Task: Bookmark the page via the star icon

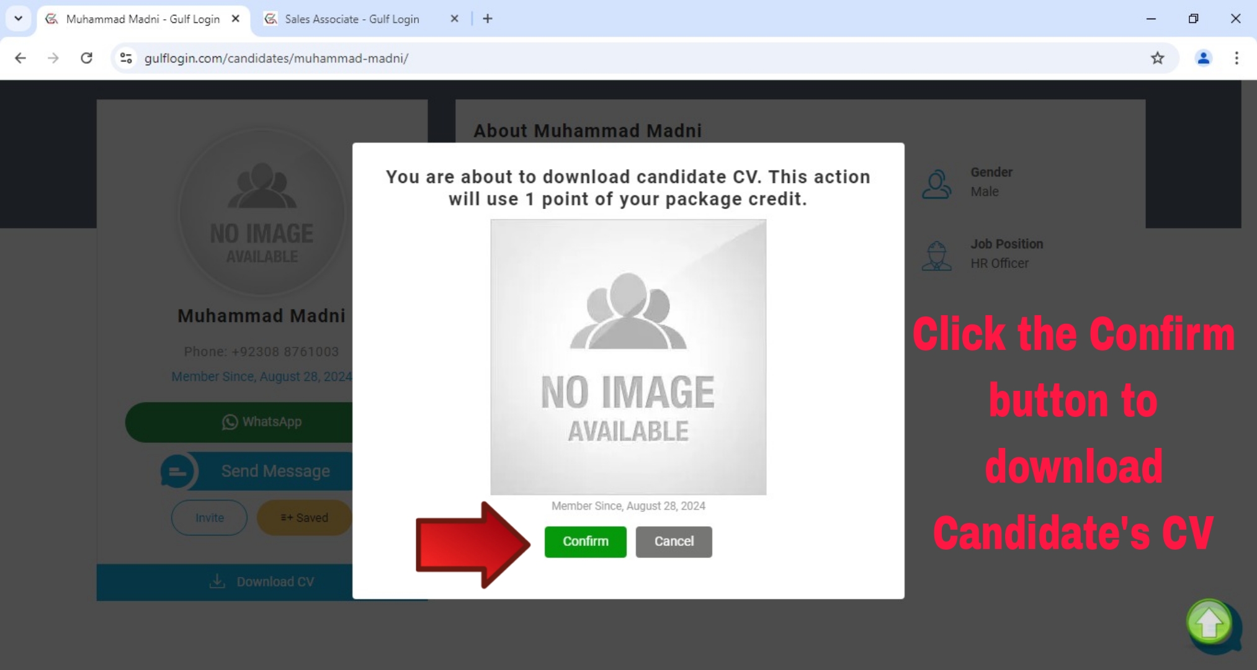Action: [1156, 58]
